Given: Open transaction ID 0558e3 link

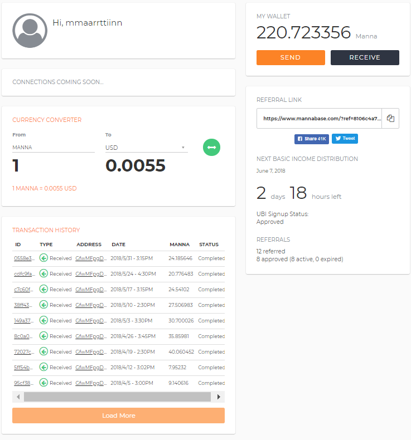Looking at the screenshot, I should (25, 258).
